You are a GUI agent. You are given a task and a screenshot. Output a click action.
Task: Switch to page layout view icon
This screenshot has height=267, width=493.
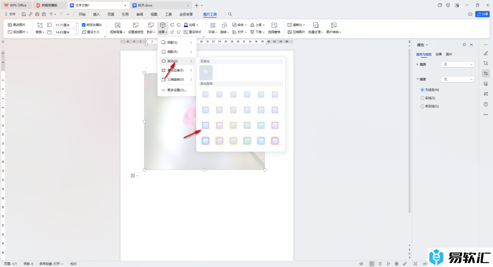pos(372,264)
